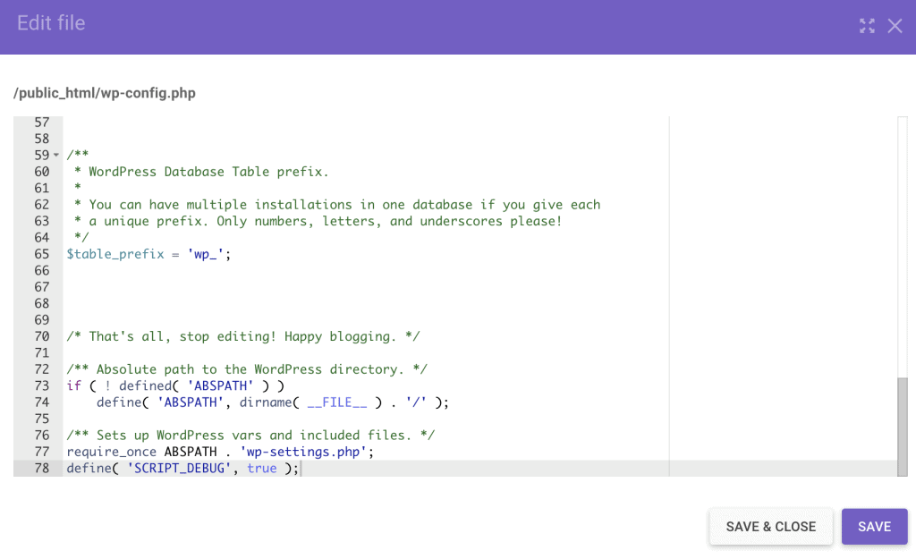The height and width of the screenshot is (559, 916).
Task: Click the SAVE & CLOSE button
Action: [770, 527]
